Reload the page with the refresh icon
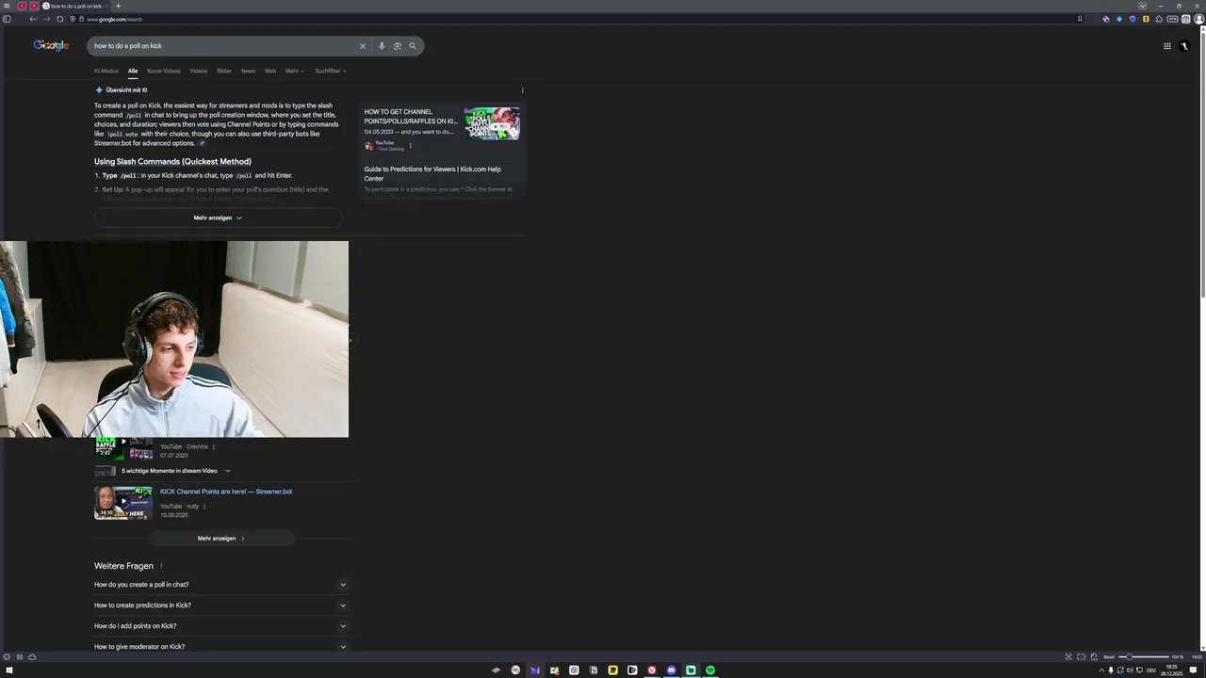Viewport: 1206px width, 678px height. [60, 19]
